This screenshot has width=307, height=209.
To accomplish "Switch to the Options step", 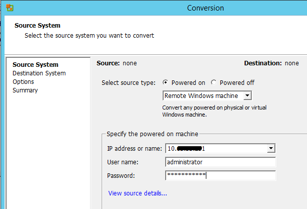I will pos(23,82).
